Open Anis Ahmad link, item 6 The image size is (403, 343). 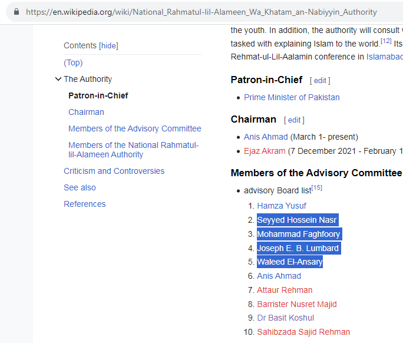tap(279, 276)
